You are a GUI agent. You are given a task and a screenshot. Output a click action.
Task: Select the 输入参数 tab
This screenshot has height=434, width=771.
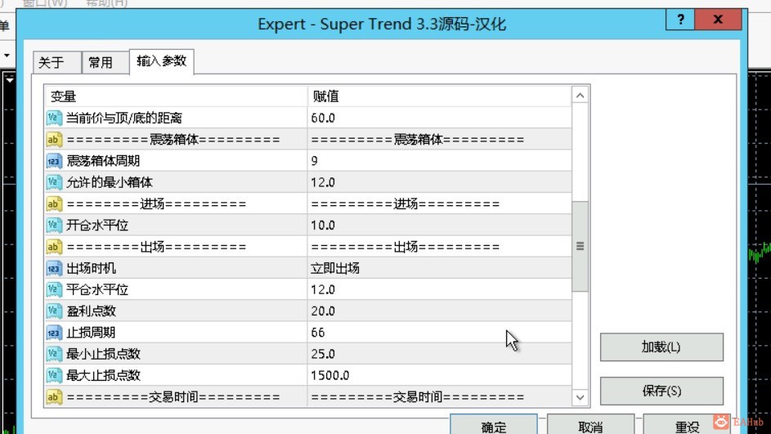point(162,61)
